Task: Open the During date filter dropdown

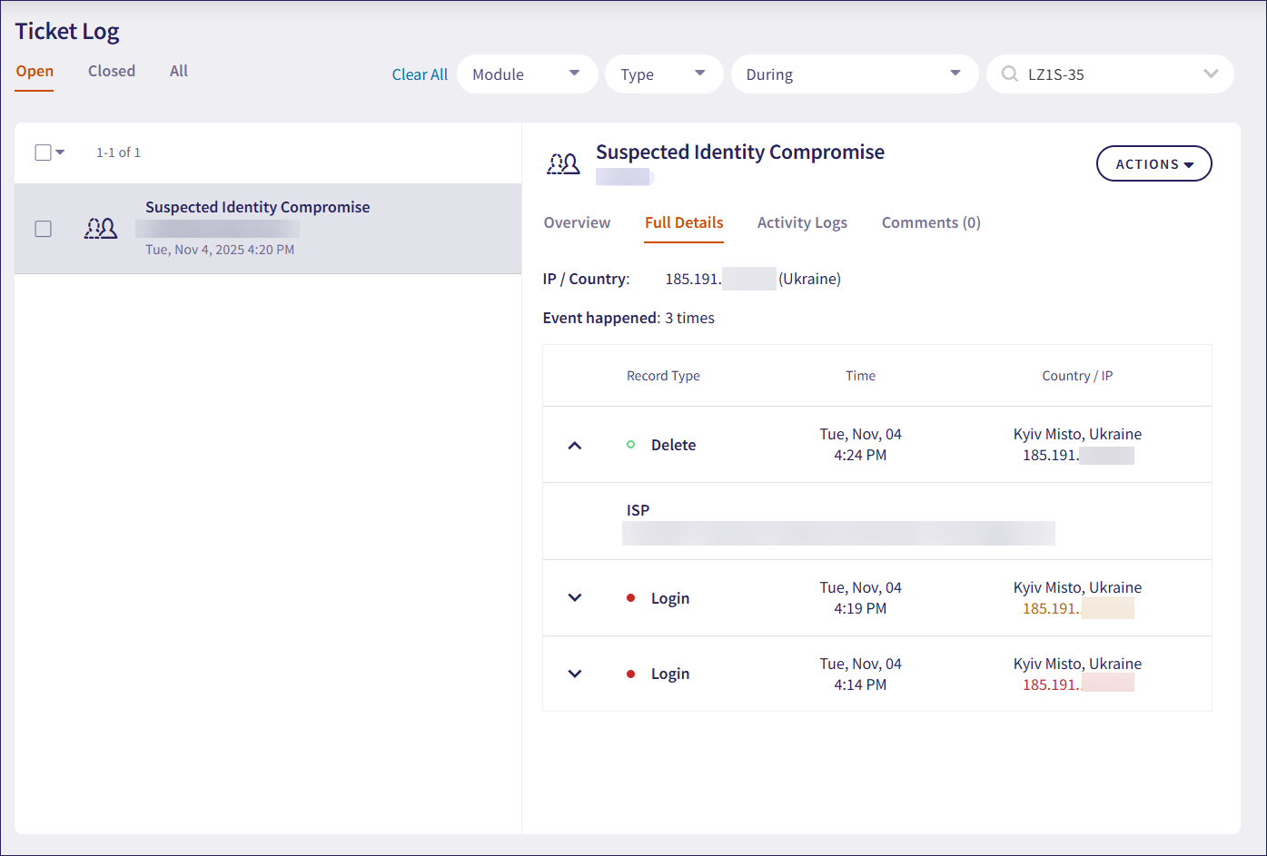Action: pyautogui.click(x=854, y=74)
